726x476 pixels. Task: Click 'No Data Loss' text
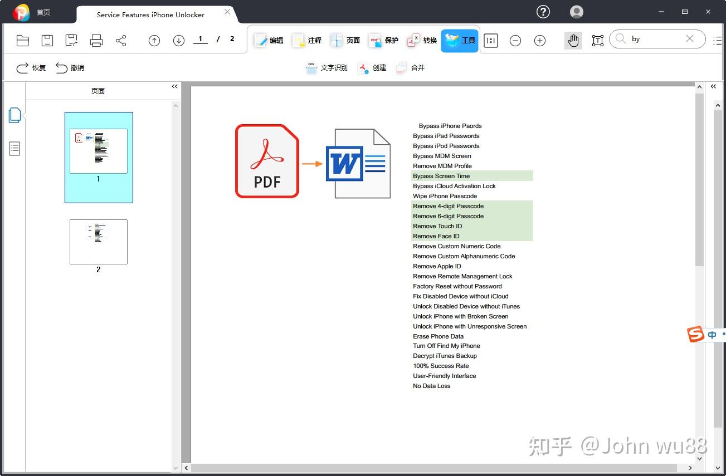[x=432, y=386]
